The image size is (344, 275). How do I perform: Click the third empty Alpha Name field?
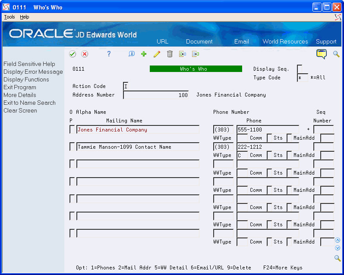tap(138, 199)
